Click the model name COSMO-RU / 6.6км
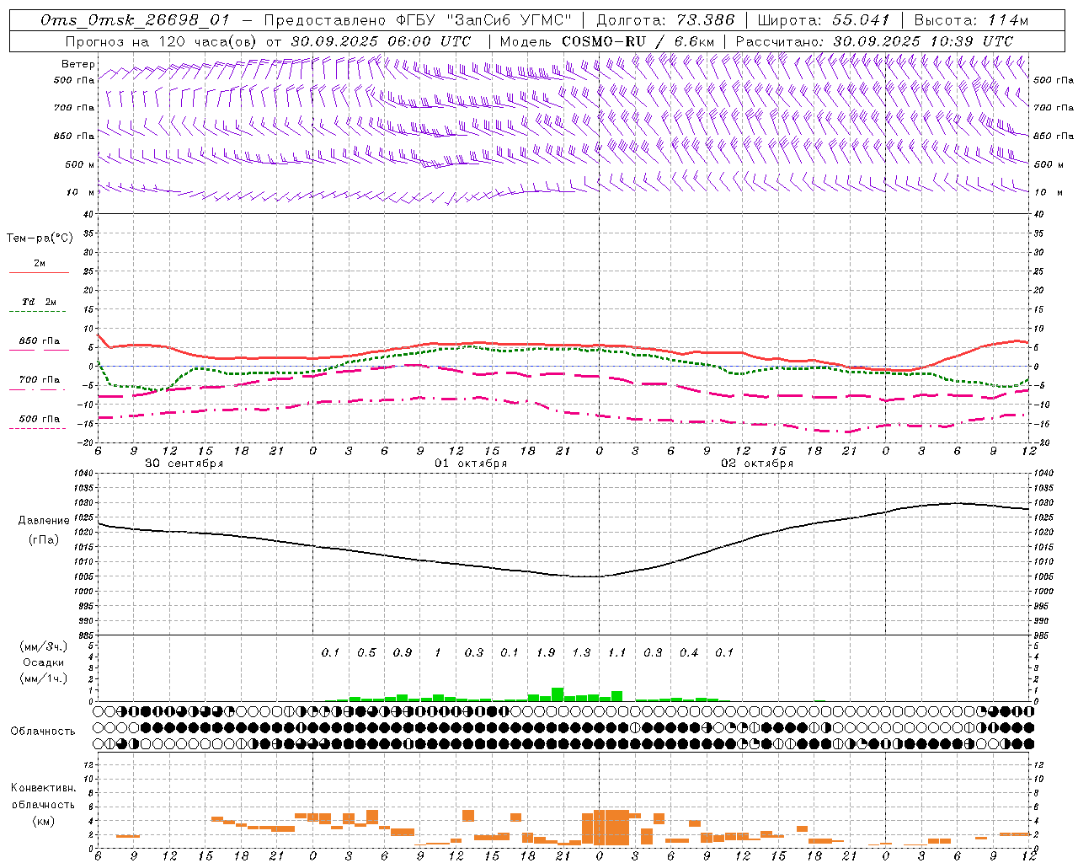Screen dimensions: 1078x863 click(x=638, y=41)
